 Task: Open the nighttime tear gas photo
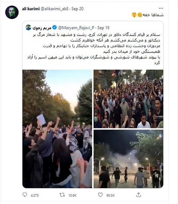coord(129,159)
